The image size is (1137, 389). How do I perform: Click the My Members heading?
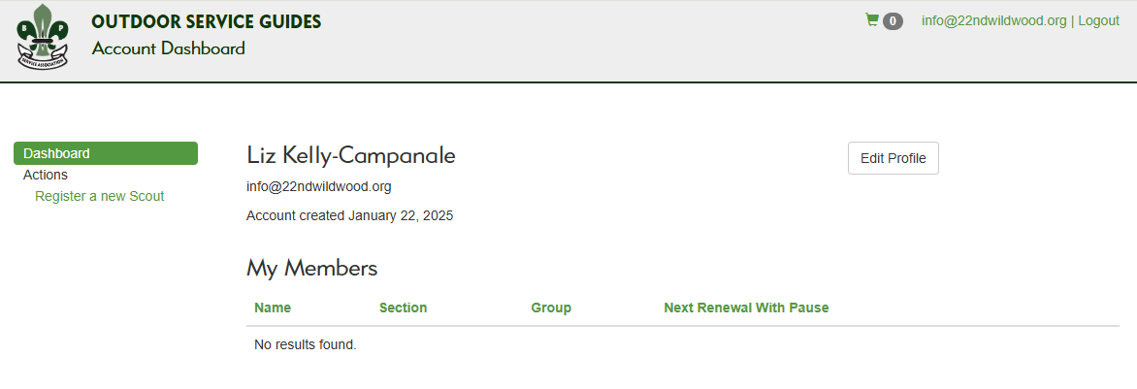point(311,268)
